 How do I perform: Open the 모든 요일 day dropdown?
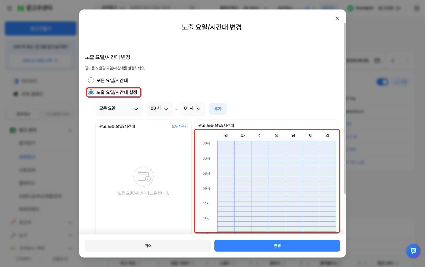click(x=119, y=109)
